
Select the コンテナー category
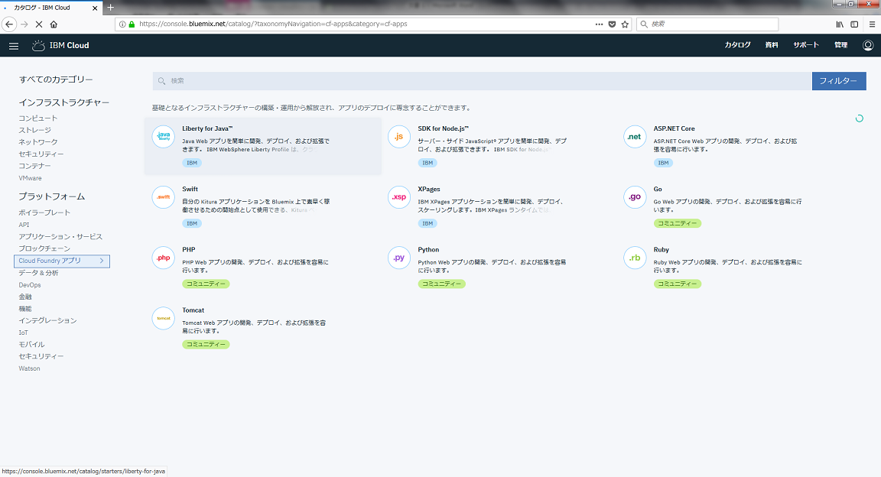[34, 166]
